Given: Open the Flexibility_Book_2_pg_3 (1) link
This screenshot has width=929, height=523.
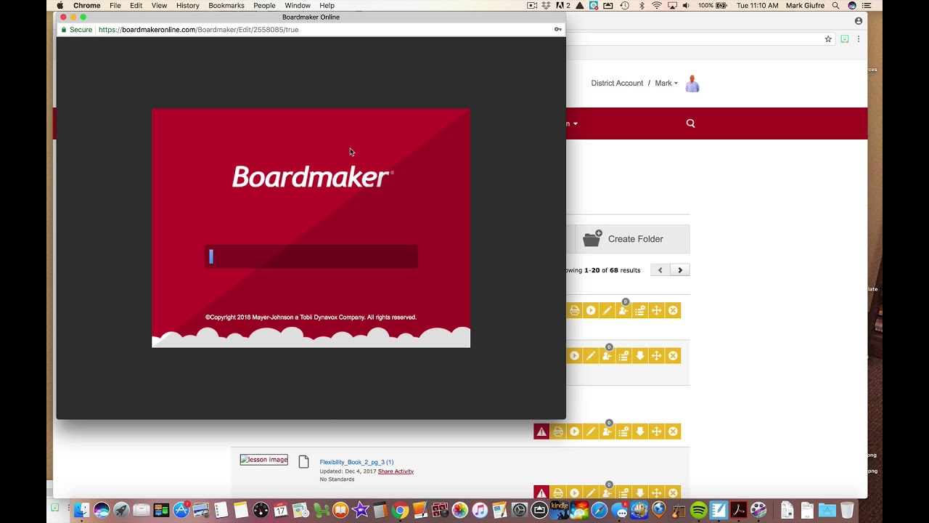Looking at the screenshot, I should (x=356, y=462).
